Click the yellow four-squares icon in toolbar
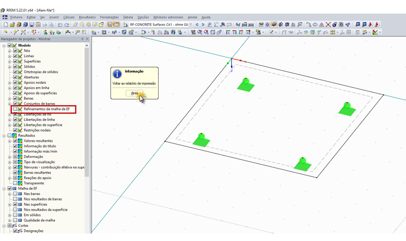The height and width of the screenshot is (241, 406). coord(332,33)
